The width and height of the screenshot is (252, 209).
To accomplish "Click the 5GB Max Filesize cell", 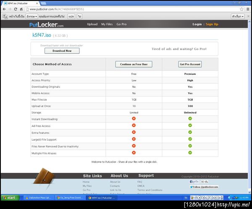I will pyautogui.click(x=190, y=99).
